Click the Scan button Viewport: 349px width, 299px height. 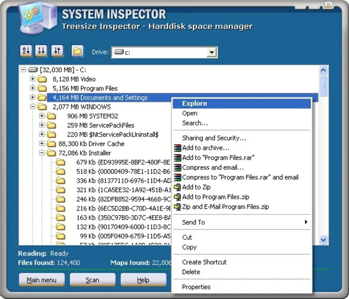coord(92,280)
